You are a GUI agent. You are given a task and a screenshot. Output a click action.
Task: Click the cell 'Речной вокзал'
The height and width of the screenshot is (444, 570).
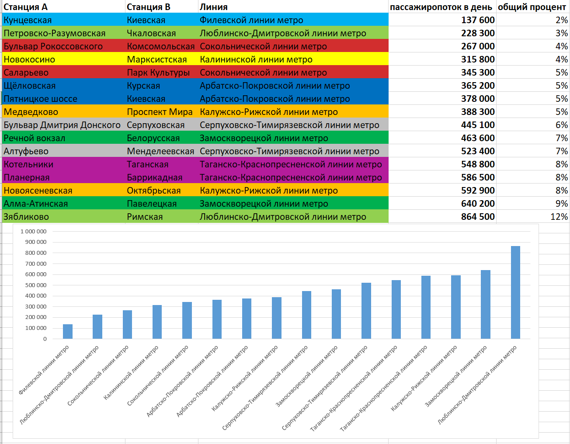(x=63, y=138)
